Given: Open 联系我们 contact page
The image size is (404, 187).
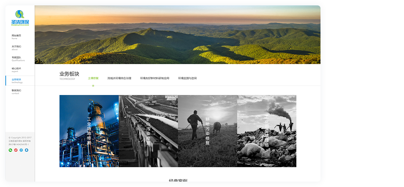Looking at the screenshot, I should point(16,92).
